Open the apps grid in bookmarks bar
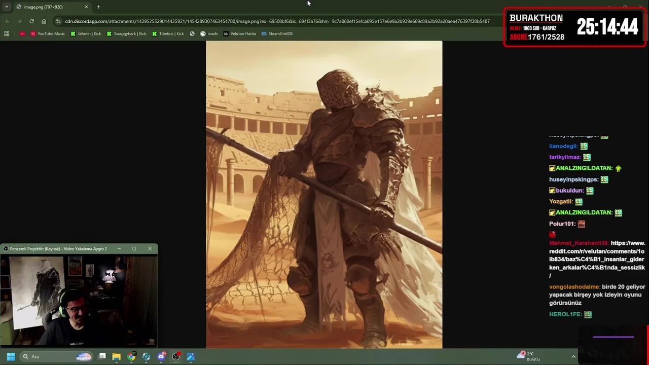This screenshot has height=365, width=649. click(x=7, y=33)
